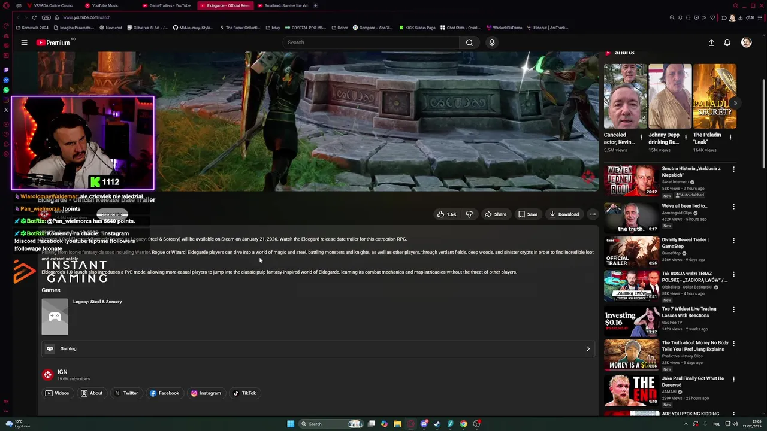Open Google Chrome from the taskbar

tap(463, 424)
